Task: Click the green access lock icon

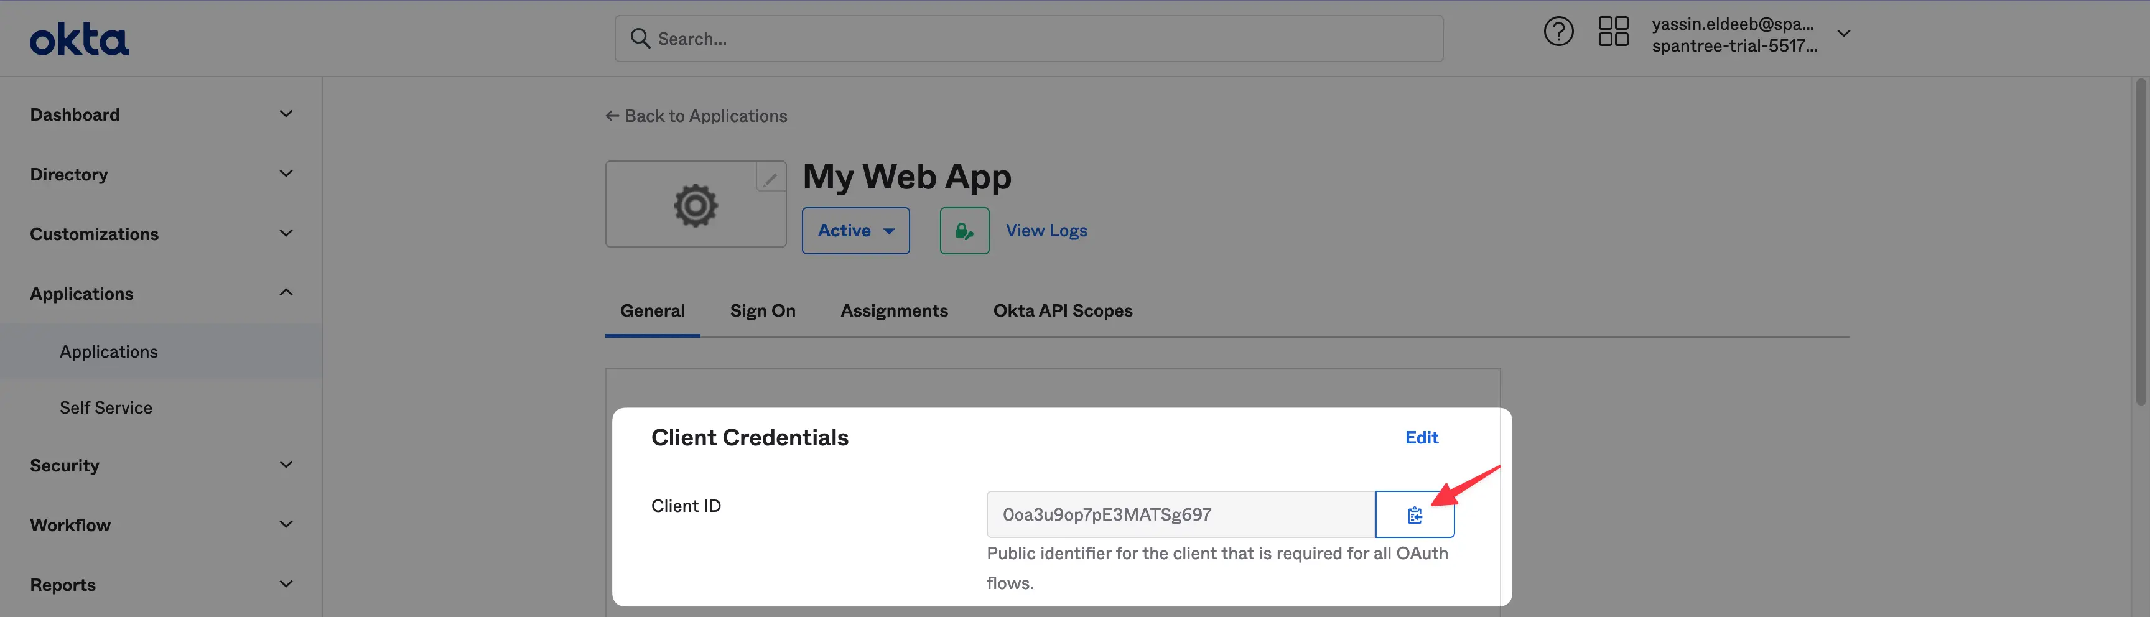Action: tap(964, 230)
